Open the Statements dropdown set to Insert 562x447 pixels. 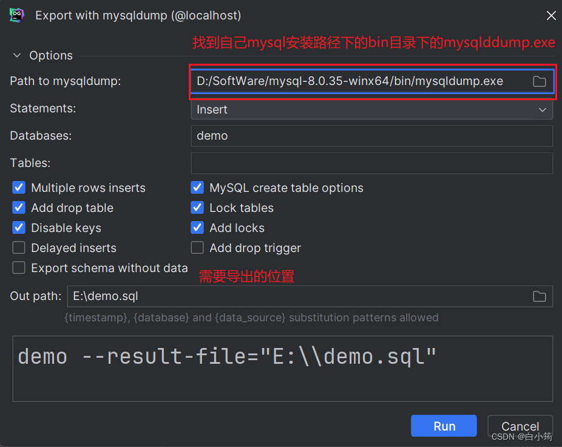pos(371,109)
